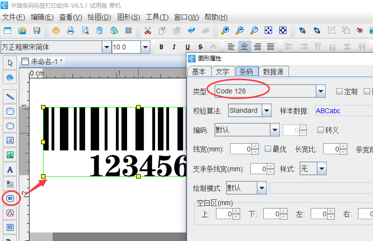Select the barcode drawing tool

click(x=10, y=198)
